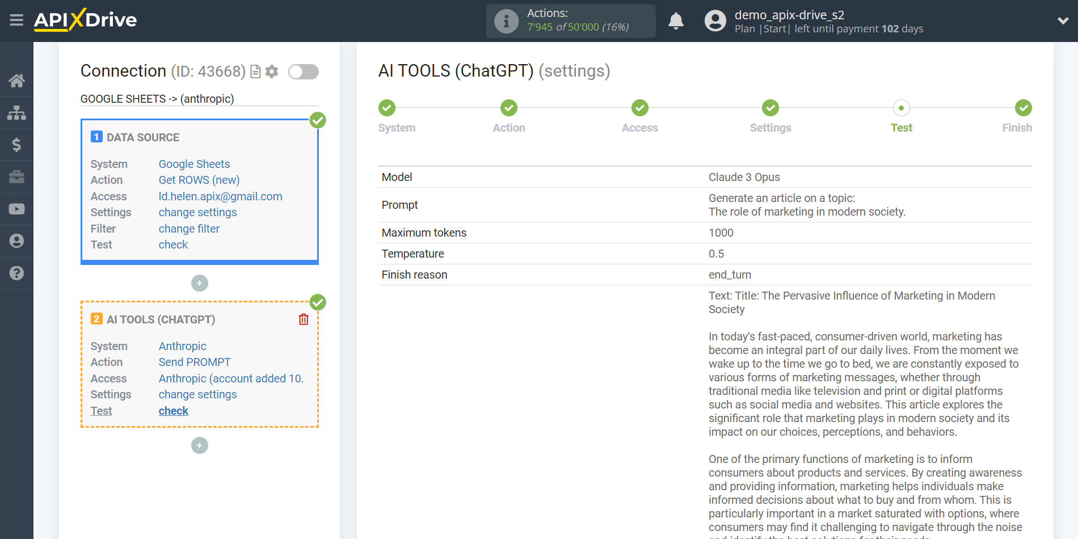Click change settings in Data Source
The image size is (1078, 539).
[197, 212]
